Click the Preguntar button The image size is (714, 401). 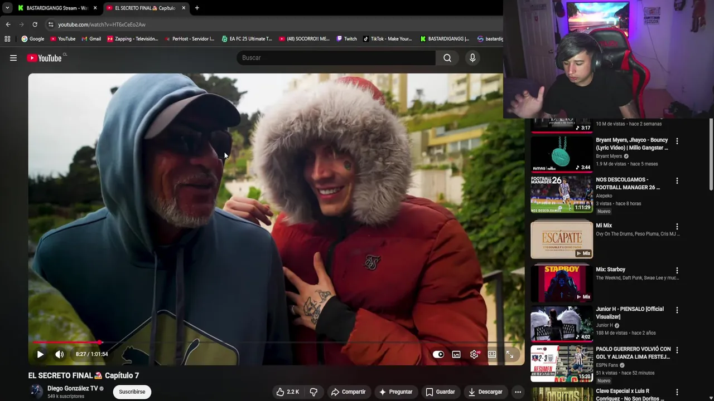click(x=395, y=392)
